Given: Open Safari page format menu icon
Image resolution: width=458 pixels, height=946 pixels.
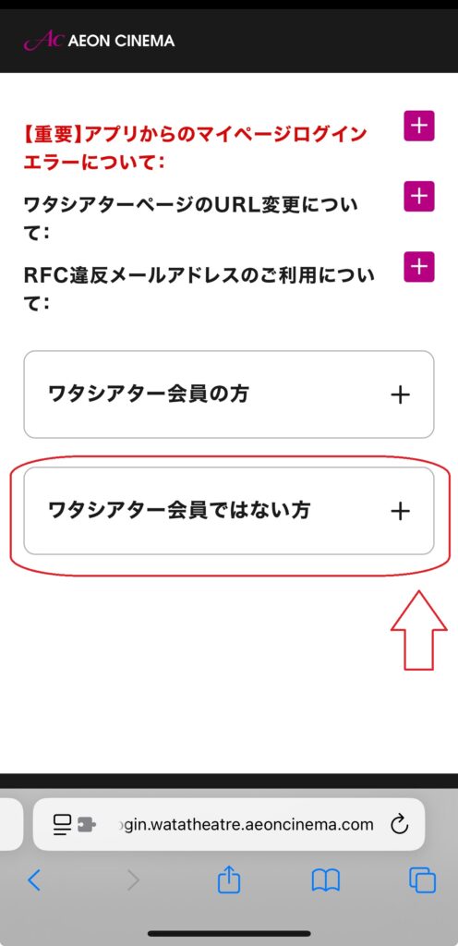Looking at the screenshot, I should pos(62,825).
